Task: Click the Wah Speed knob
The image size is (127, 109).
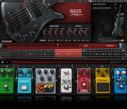Action: pyautogui.click(x=42, y=78)
